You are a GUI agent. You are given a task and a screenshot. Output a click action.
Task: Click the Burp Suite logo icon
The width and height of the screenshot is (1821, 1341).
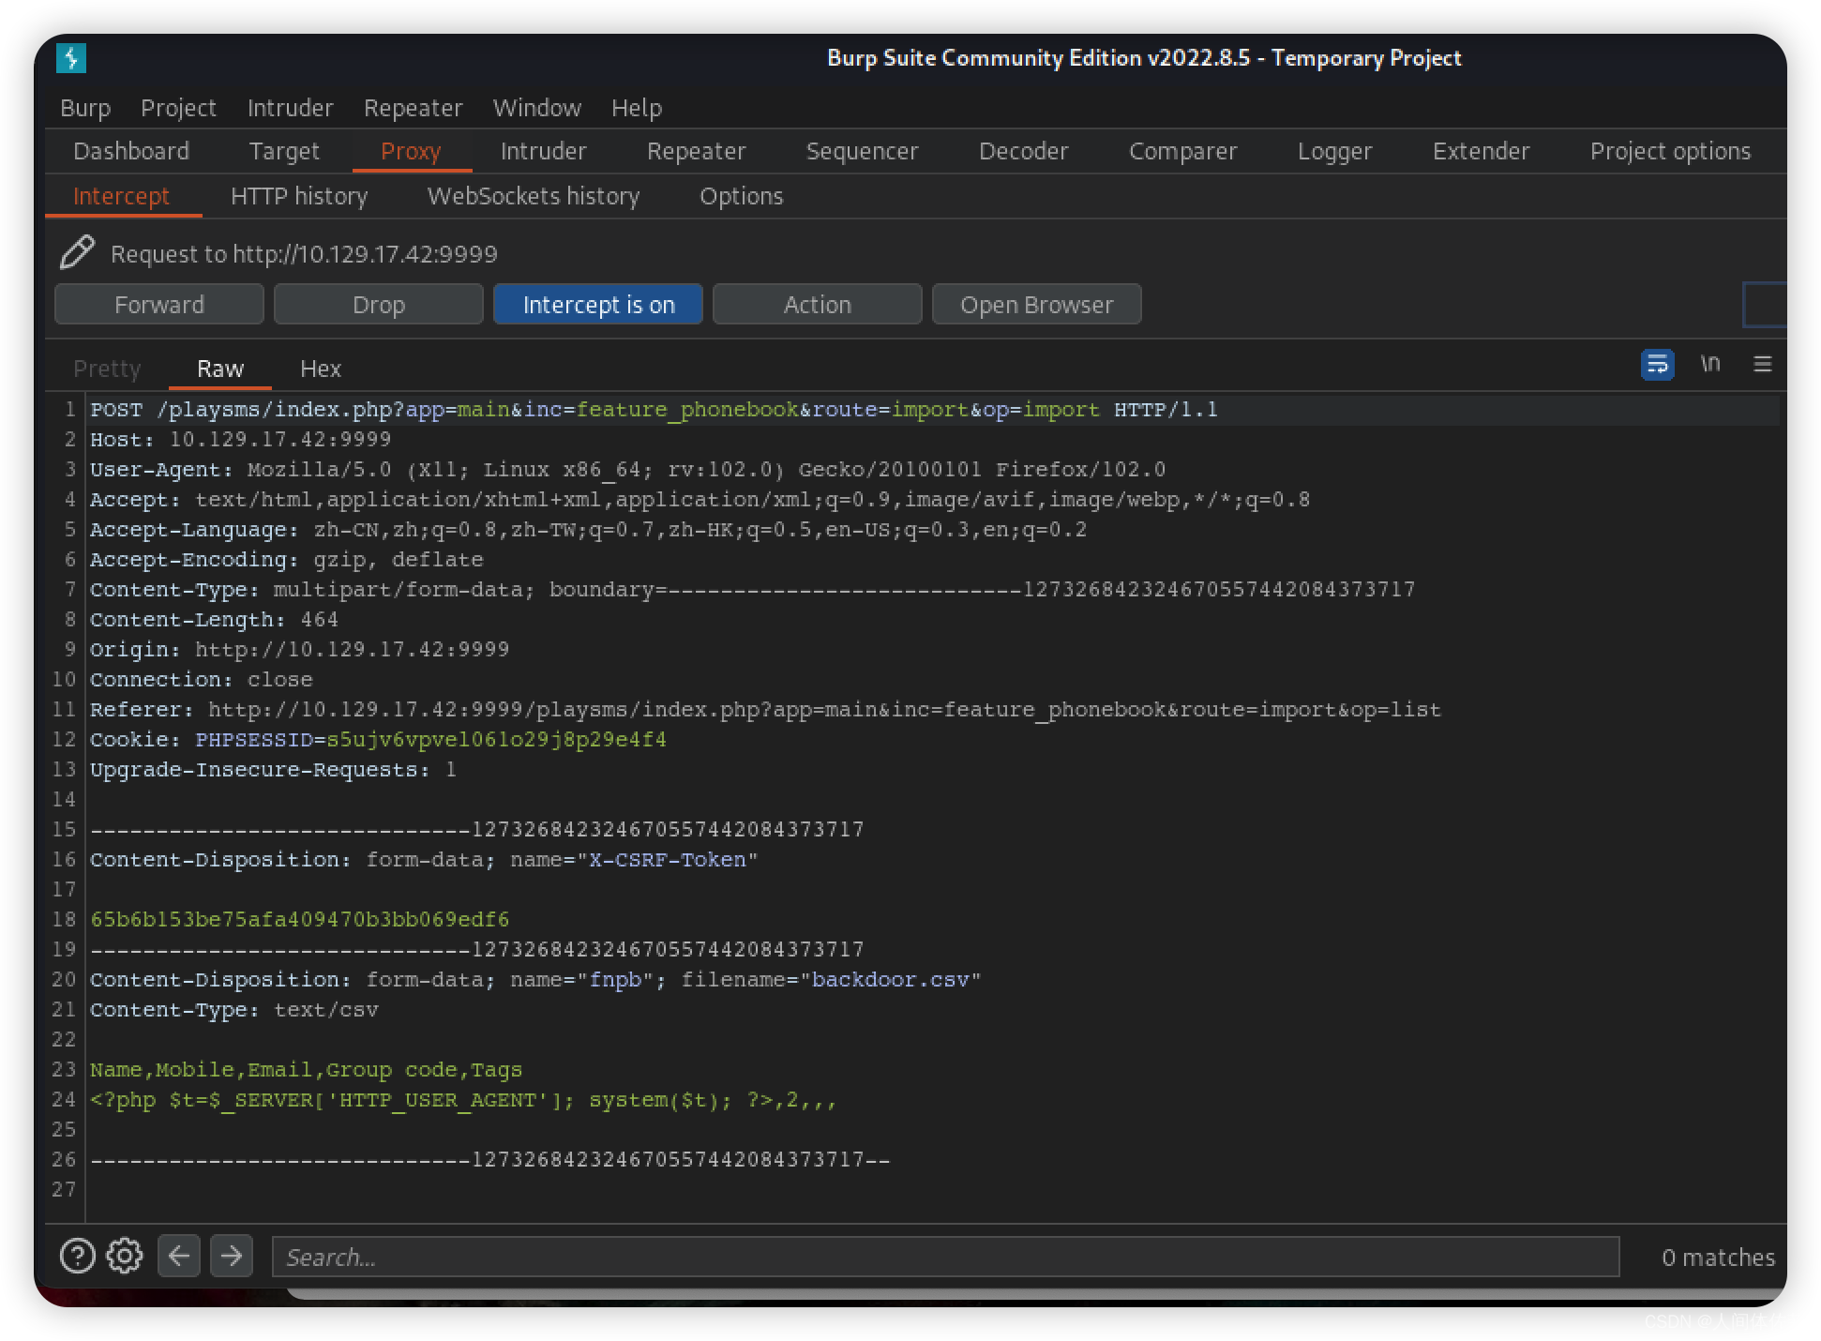pyautogui.click(x=71, y=58)
